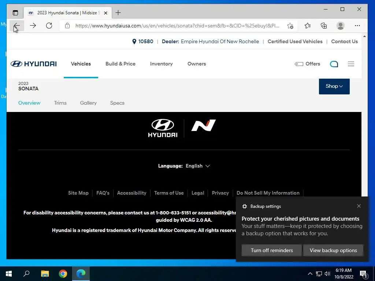View site info via the padlock icon

[x=67, y=26]
